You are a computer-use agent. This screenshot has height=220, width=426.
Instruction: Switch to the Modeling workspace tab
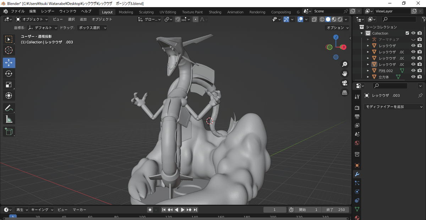pyautogui.click(x=126, y=12)
